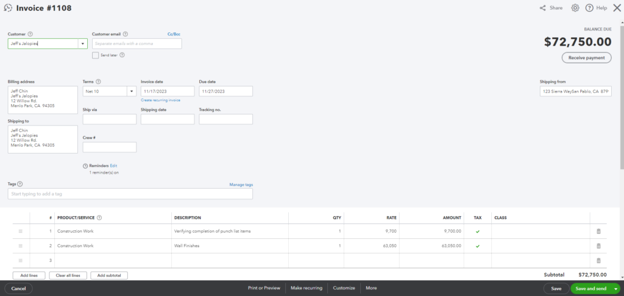Click the Help question mark icon
This screenshot has height=296, width=624.
pyautogui.click(x=589, y=7)
